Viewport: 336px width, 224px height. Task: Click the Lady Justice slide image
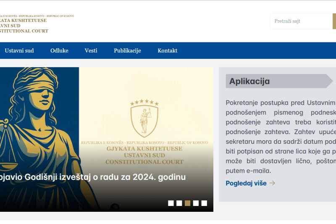[39, 140]
